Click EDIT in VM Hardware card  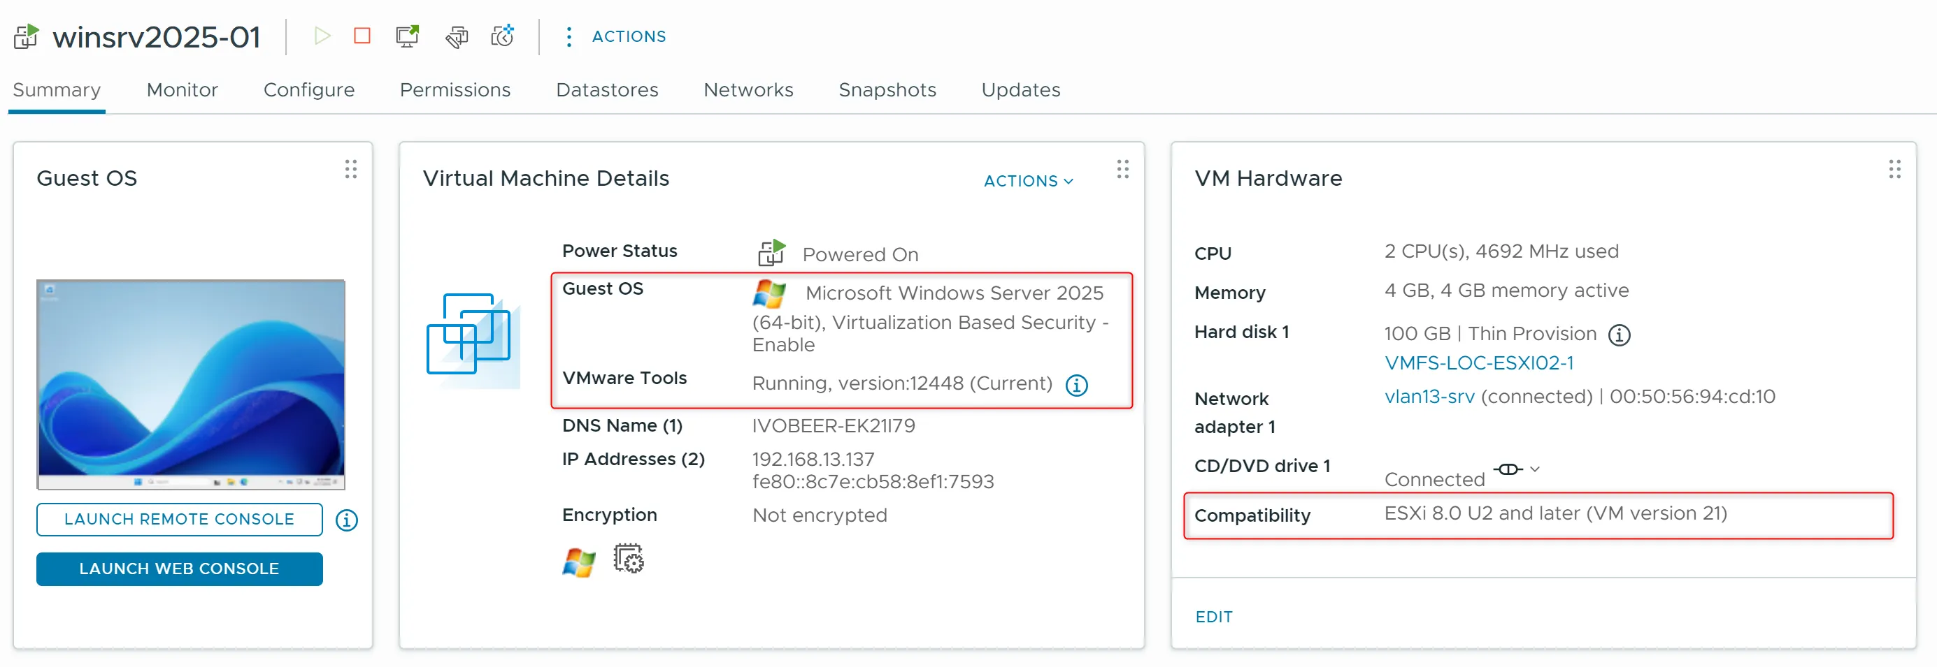1214,617
